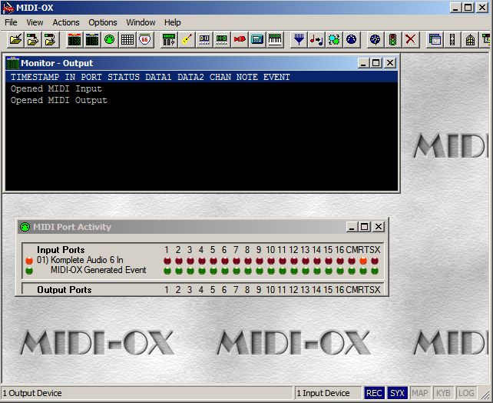
Task: Click the birdcage-shaped toolbar icon
Action: pyautogui.click(x=470, y=40)
